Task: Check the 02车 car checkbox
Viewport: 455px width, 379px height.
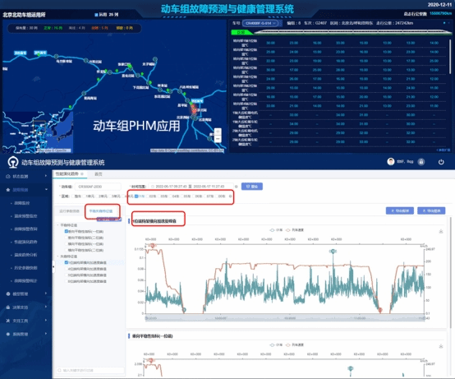Action: (147, 196)
